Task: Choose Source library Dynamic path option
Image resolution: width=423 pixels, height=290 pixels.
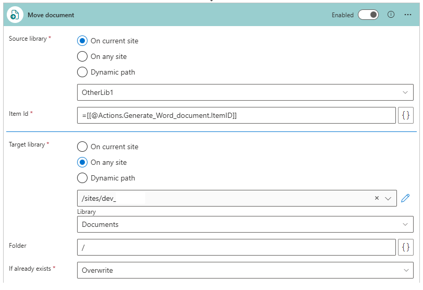Action: (x=82, y=72)
